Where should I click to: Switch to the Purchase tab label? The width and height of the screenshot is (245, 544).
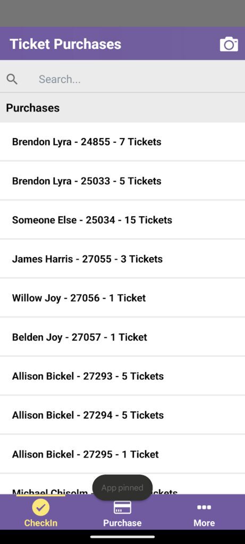122,523
